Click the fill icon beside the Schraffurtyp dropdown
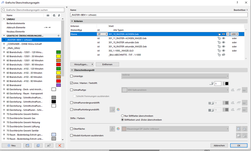 coord(233,90)
